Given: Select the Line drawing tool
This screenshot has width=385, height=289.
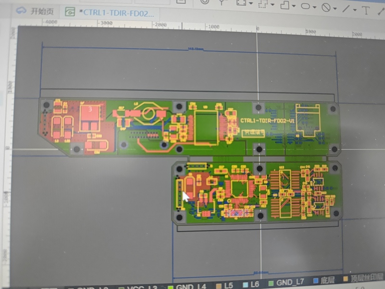Looking at the screenshot, I should coord(346,8).
